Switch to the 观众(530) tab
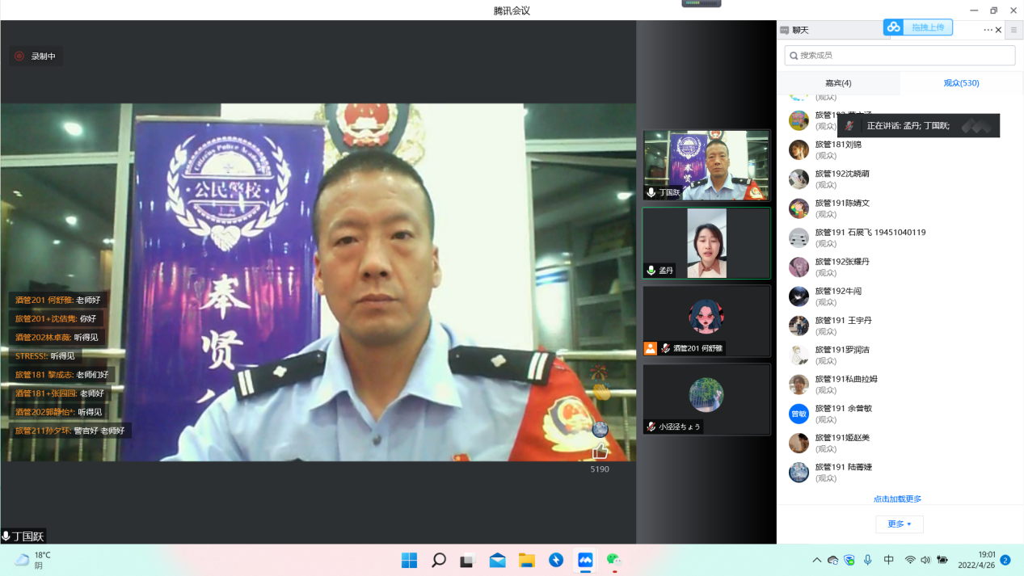The height and width of the screenshot is (576, 1024). [x=961, y=82]
